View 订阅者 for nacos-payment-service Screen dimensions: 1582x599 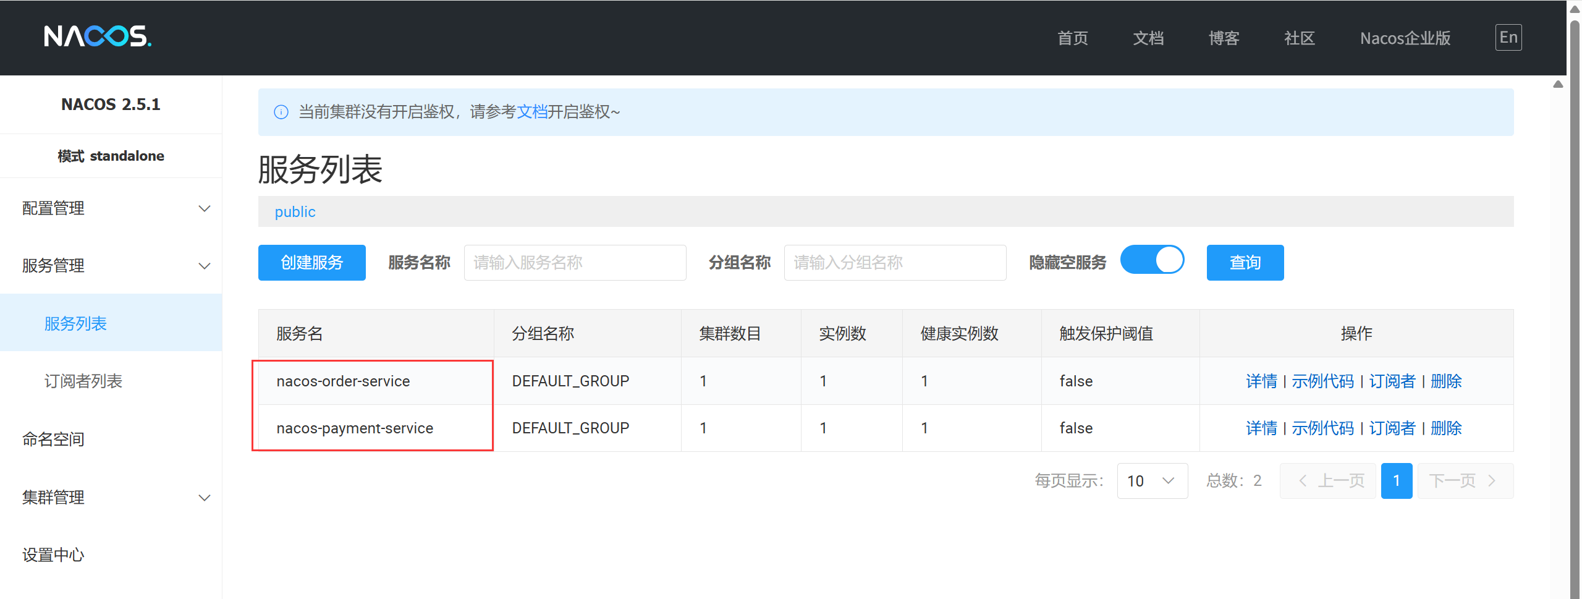(x=1392, y=428)
